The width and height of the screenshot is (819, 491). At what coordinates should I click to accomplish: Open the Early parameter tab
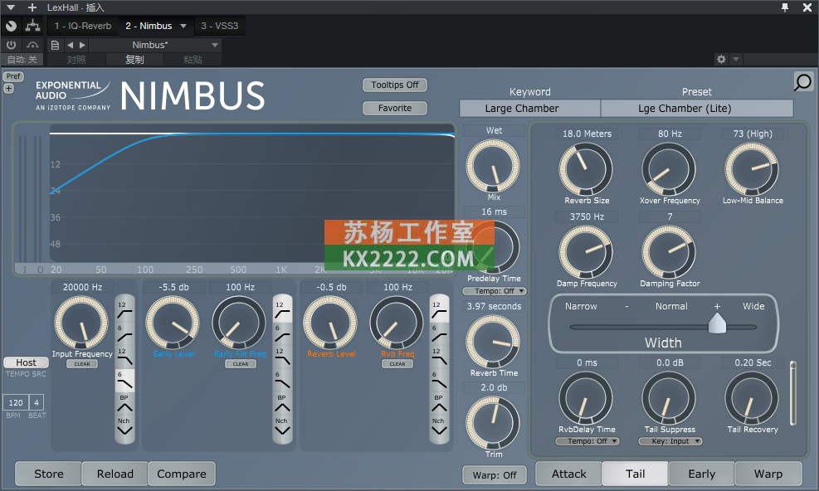(701, 474)
